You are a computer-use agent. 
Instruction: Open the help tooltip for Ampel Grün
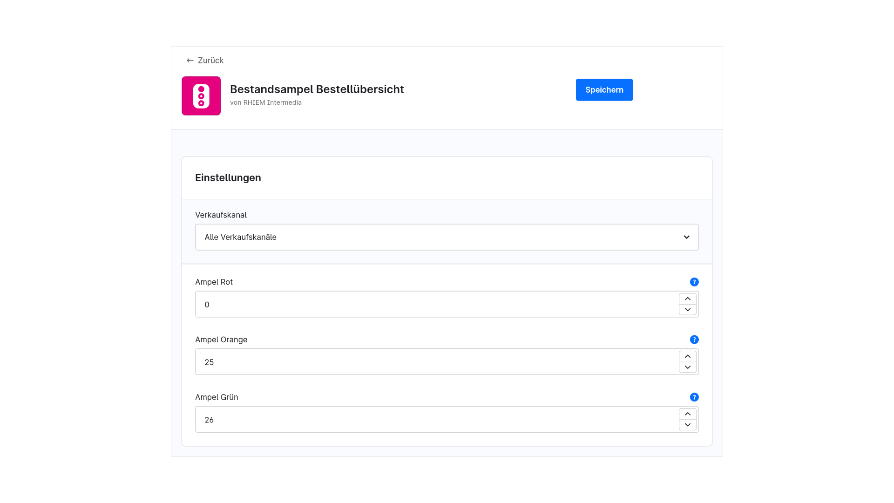[x=694, y=397]
